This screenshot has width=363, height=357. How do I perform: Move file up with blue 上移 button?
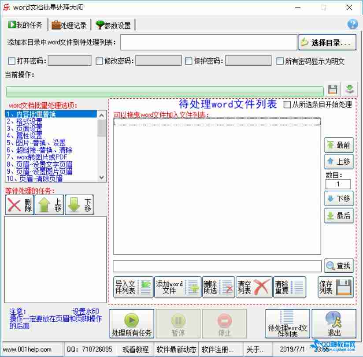point(339,161)
